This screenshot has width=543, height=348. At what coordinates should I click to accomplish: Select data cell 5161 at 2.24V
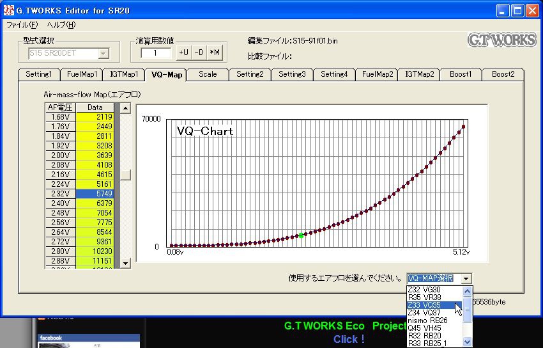[x=95, y=184]
